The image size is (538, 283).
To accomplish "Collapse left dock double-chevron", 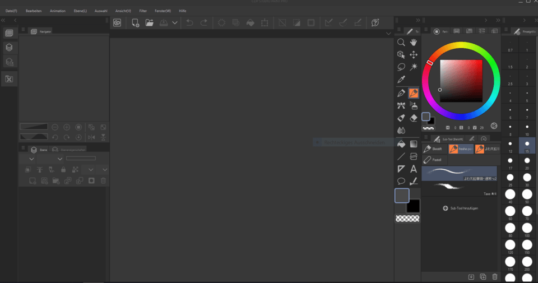I will point(3,20).
